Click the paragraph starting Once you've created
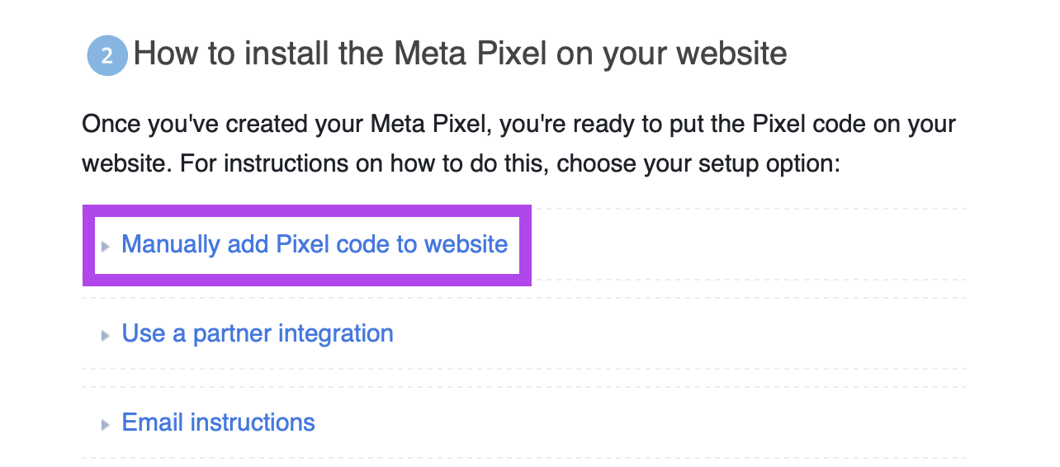The image size is (1060, 467). [518, 144]
